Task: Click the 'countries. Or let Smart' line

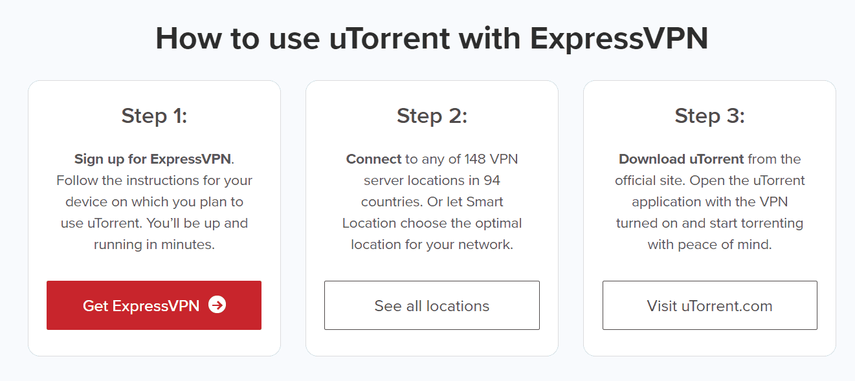Action: (432, 202)
